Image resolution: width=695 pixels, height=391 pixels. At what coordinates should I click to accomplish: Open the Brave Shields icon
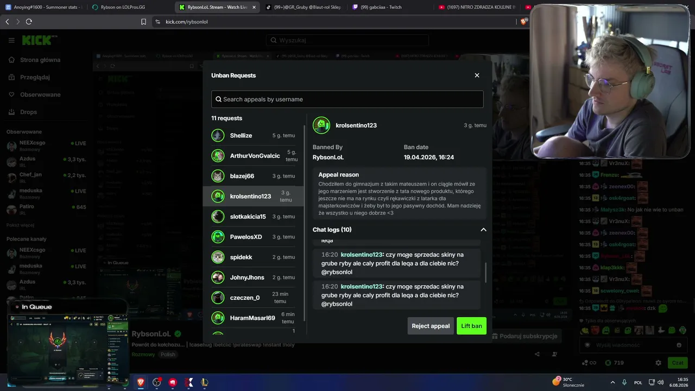pos(523,22)
